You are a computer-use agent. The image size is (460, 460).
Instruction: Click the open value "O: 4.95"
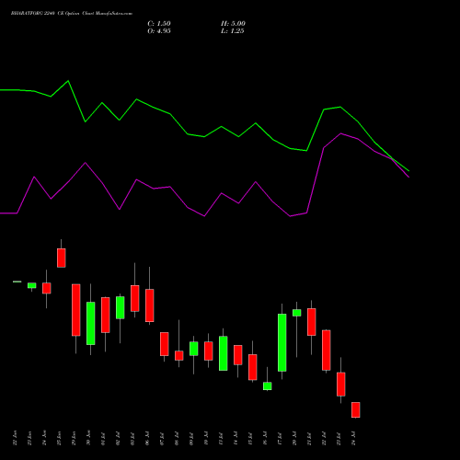159,31
